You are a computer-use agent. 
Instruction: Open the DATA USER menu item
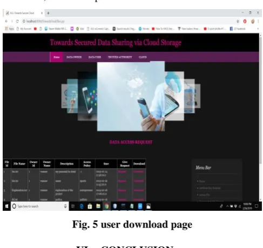tap(95, 57)
